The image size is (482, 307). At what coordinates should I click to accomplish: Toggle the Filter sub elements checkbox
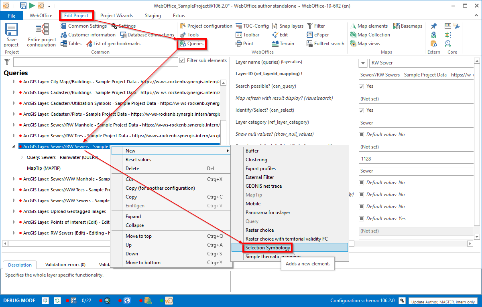click(x=183, y=61)
